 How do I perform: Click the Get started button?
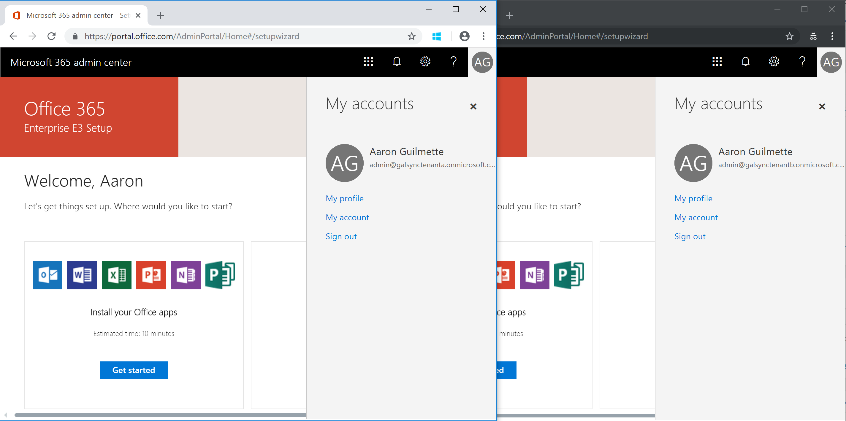coord(134,370)
